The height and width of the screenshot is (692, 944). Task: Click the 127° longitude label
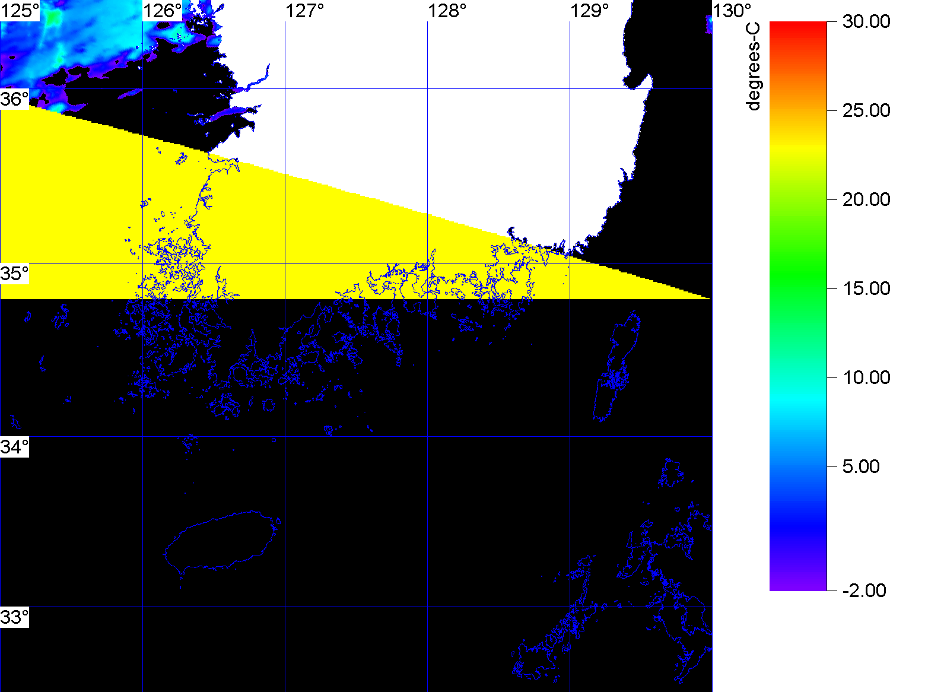(305, 11)
